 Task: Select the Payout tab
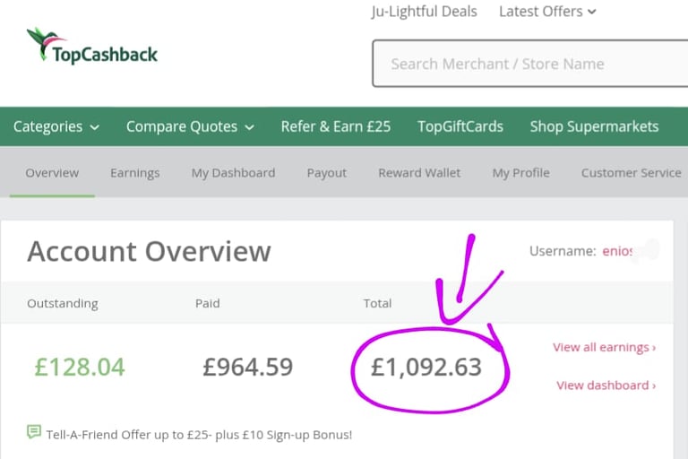[x=326, y=173]
